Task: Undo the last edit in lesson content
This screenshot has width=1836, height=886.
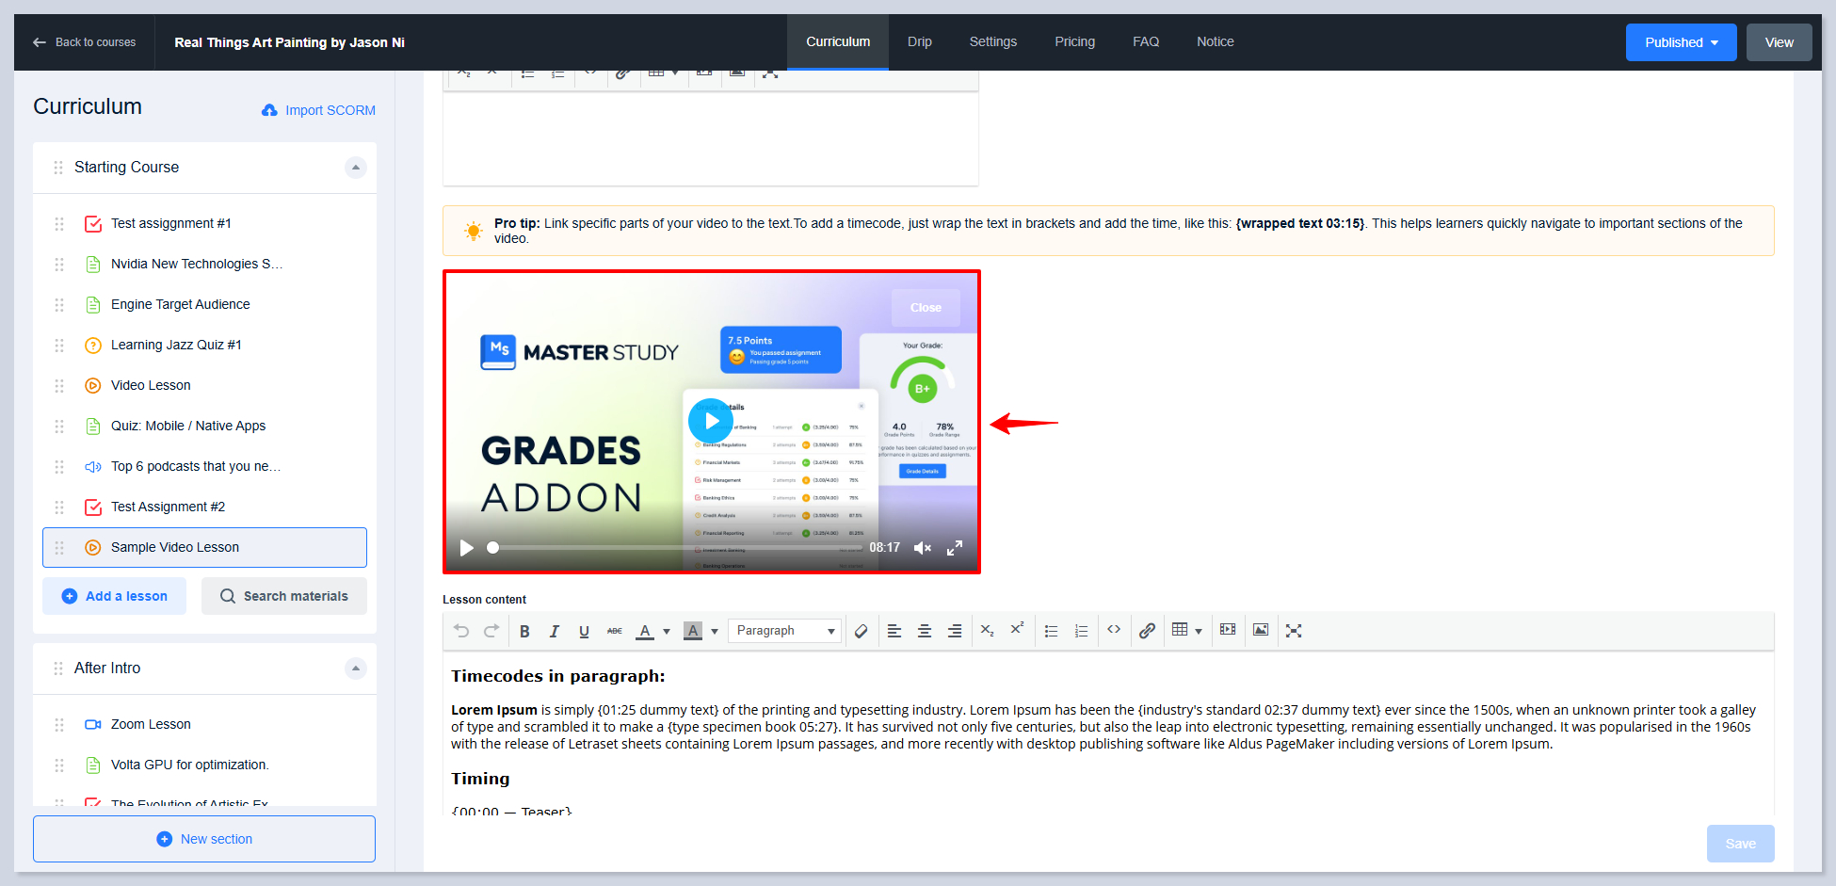Action: tap(461, 631)
